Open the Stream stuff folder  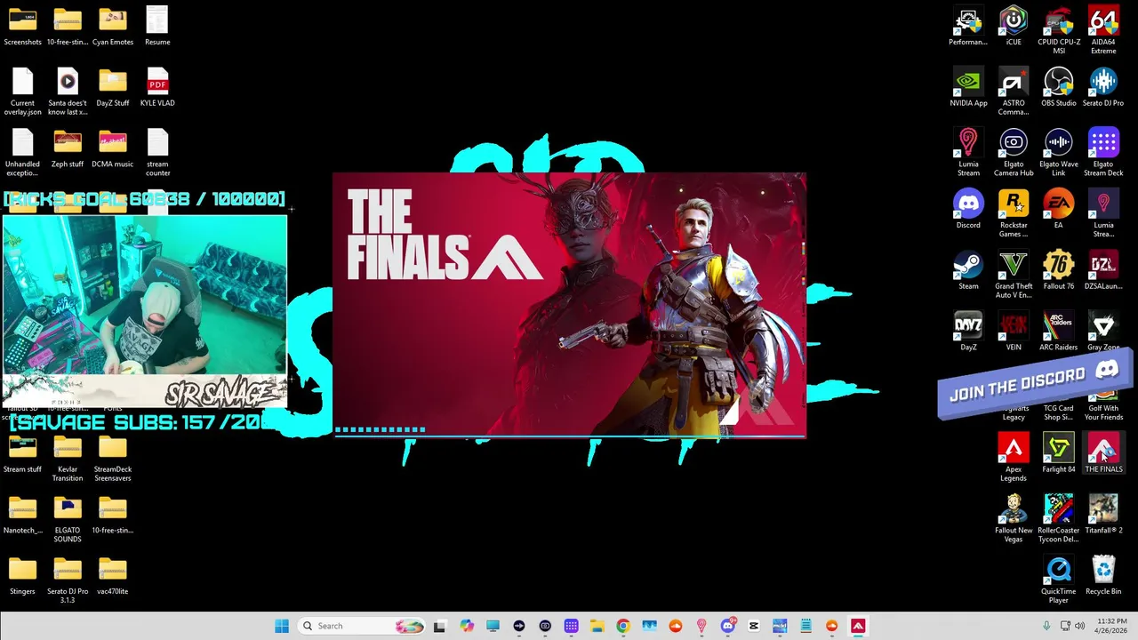point(22,453)
